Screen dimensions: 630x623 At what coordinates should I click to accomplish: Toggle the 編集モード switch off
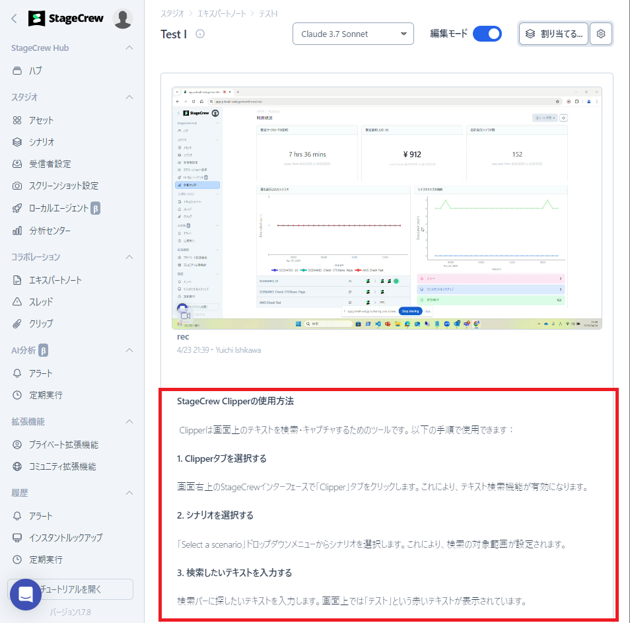pyautogui.click(x=487, y=34)
